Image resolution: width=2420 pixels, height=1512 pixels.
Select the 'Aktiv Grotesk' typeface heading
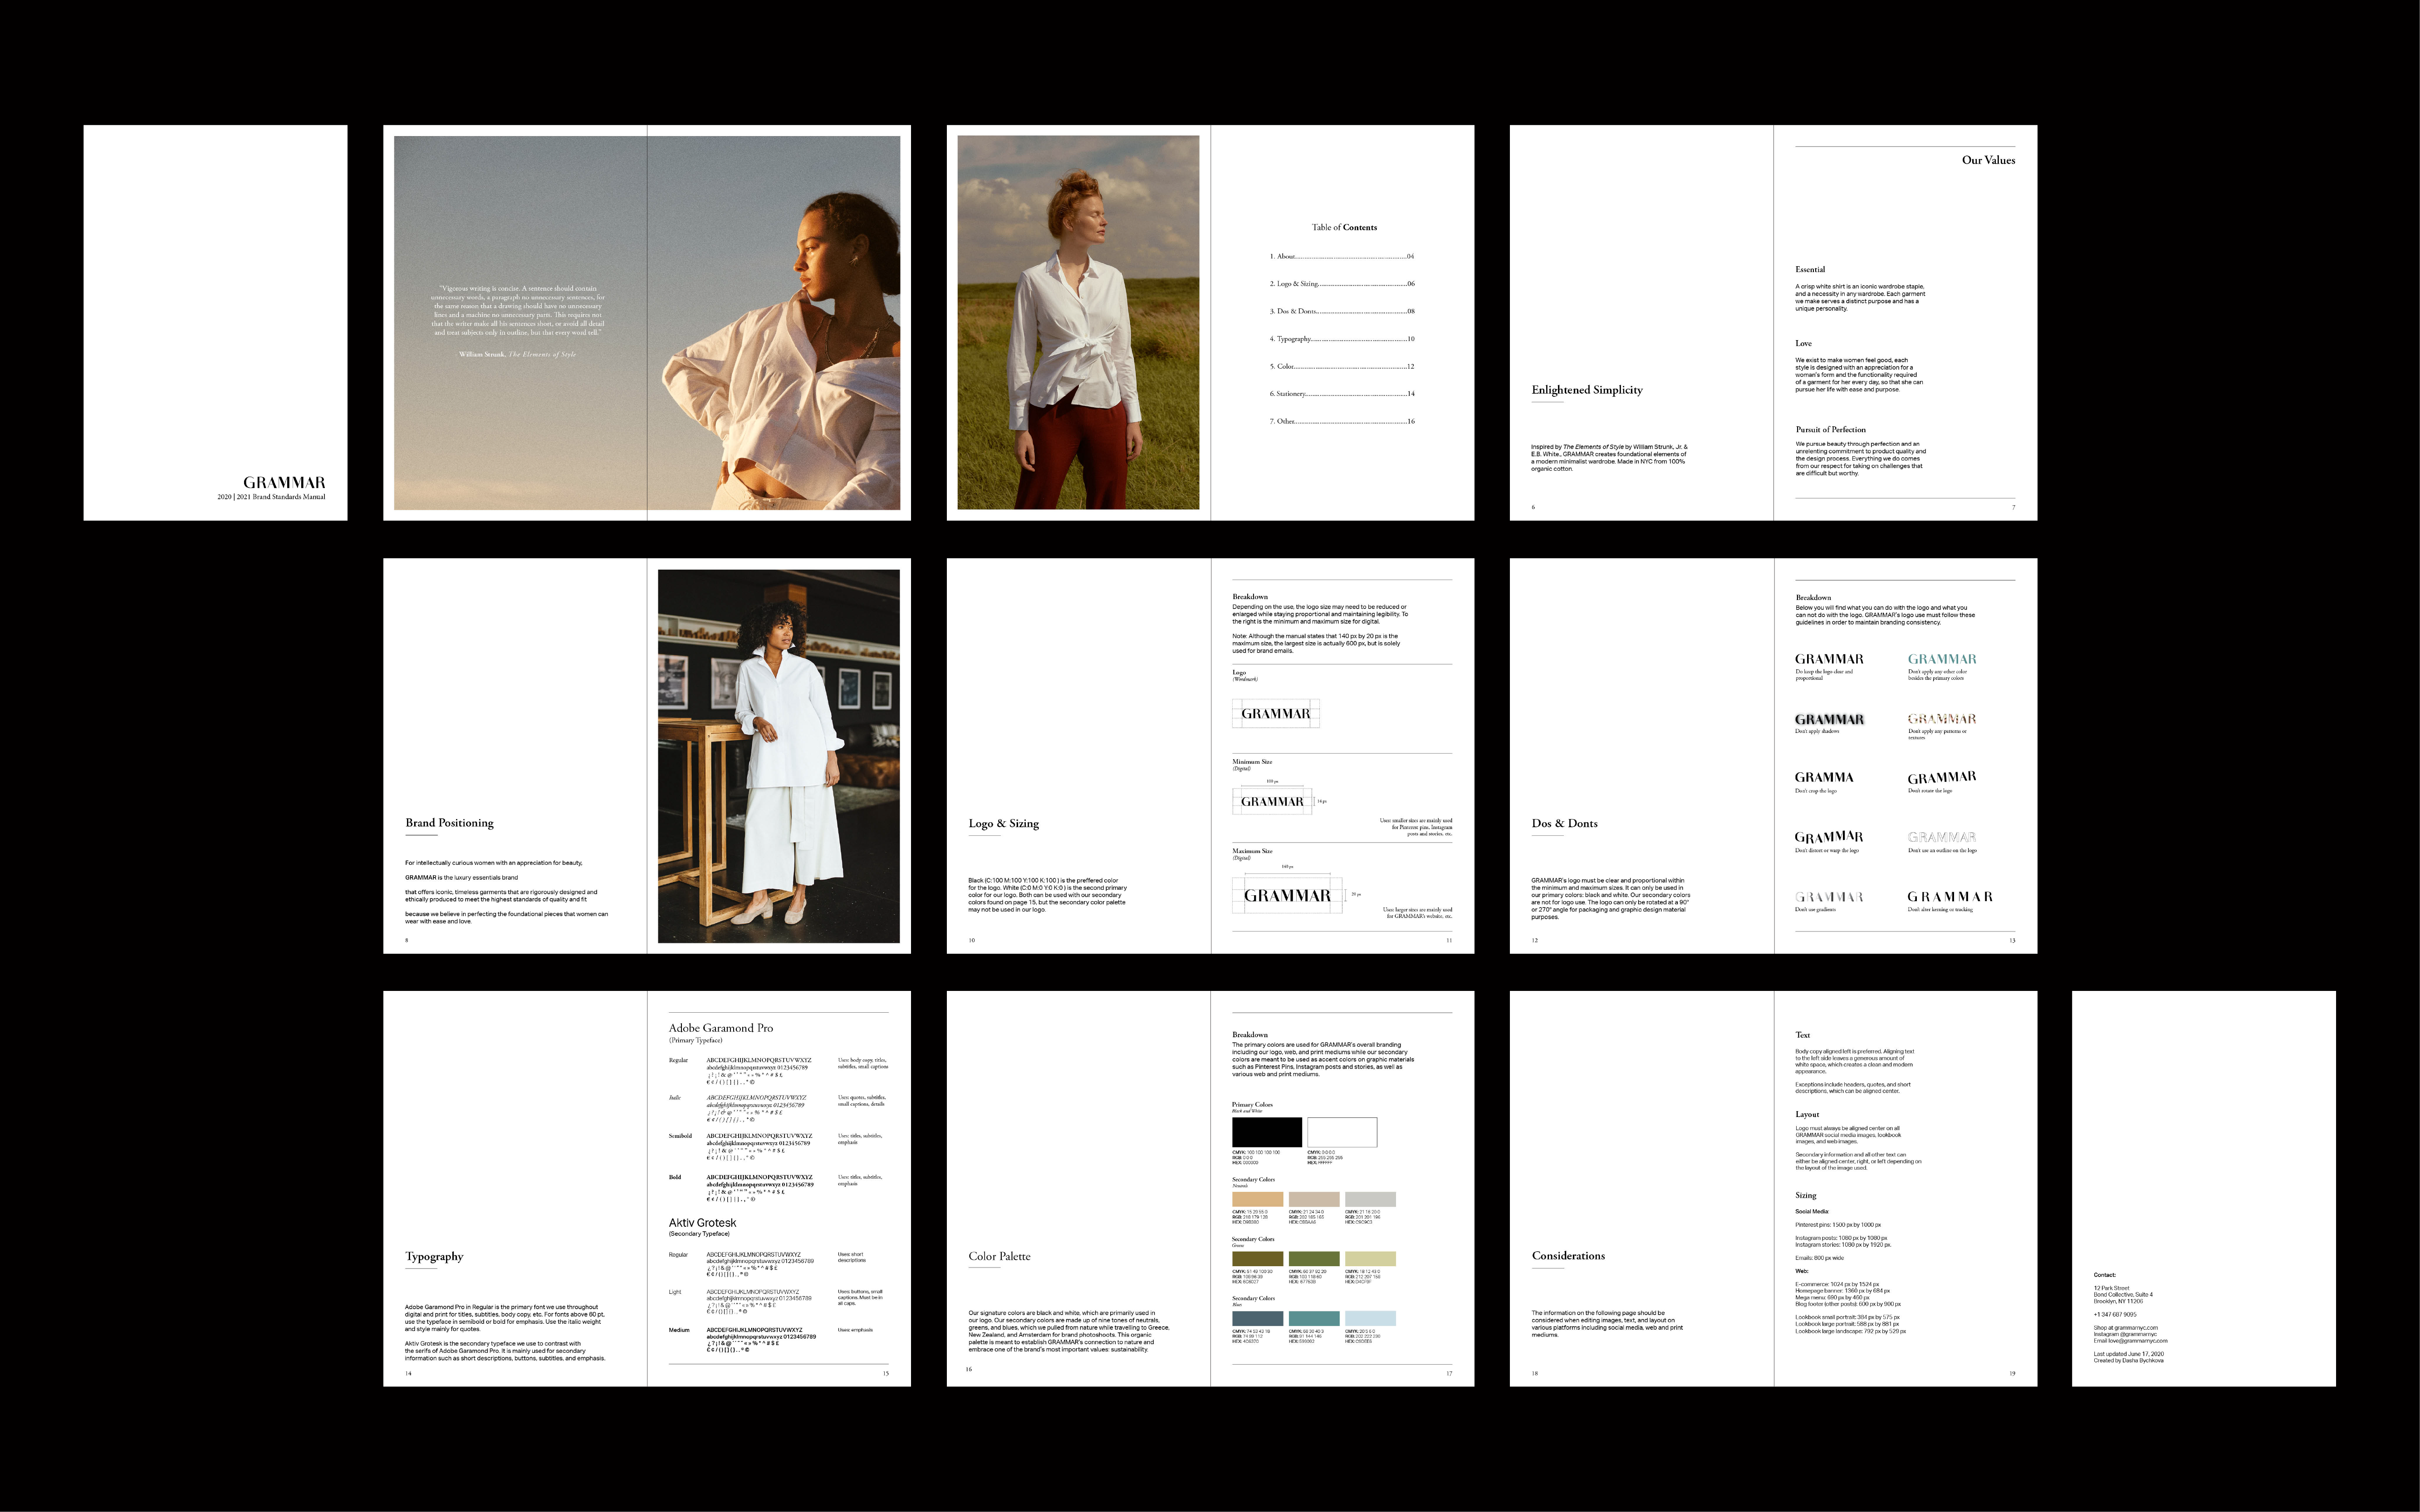[x=702, y=1223]
